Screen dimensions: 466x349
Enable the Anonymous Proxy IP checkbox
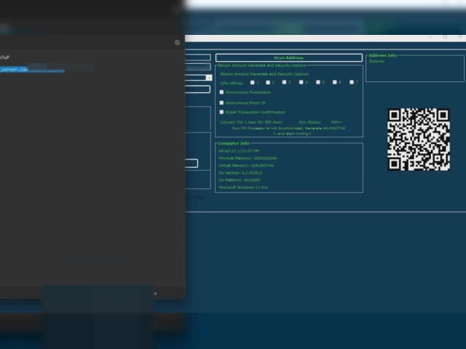[x=221, y=103]
